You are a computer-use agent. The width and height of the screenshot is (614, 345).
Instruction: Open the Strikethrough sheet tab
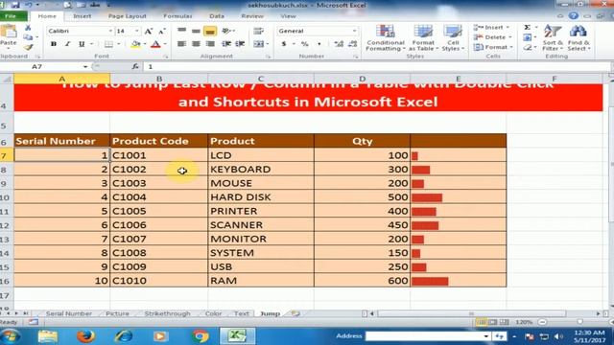click(x=167, y=313)
